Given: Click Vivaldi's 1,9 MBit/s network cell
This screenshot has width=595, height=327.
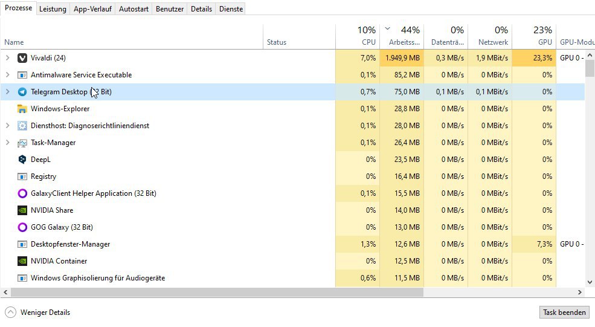Looking at the screenshot, I should click(x=490, y=58).
